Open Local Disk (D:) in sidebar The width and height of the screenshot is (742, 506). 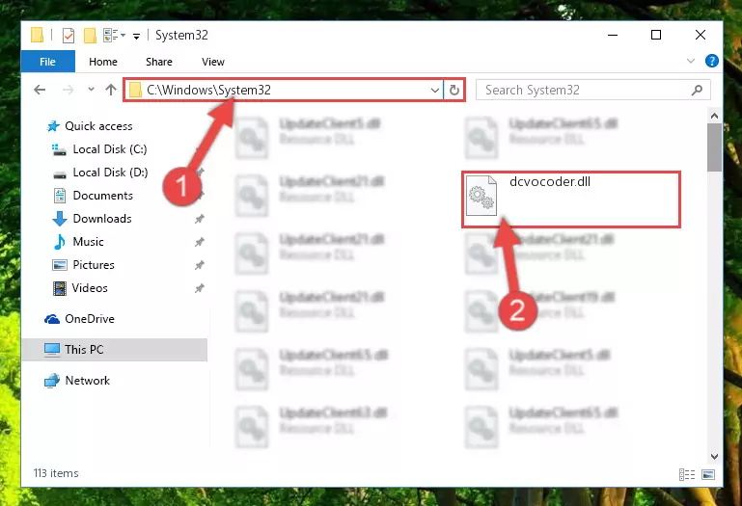click(110, 173)
